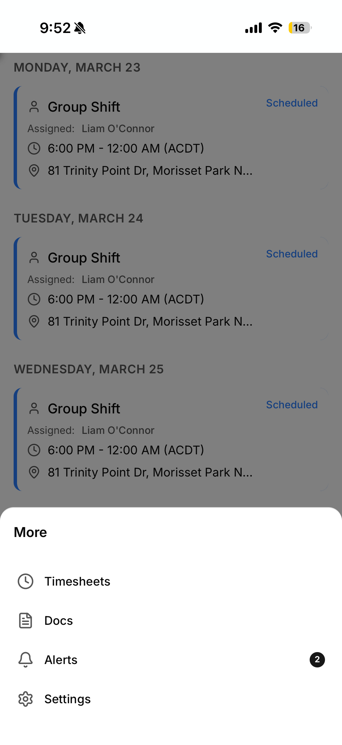Image resolution: width=342 pixels, height=745 pixels.
Task: Open Docs from the More menu
Action: tap(59, 620)
